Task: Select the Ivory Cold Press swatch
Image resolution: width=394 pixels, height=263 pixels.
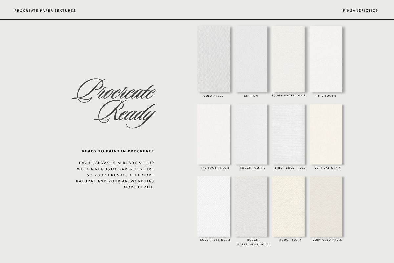Action: tap(326, 206)
